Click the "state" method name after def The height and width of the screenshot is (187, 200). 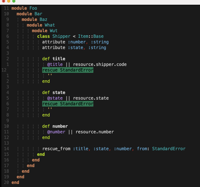click(x=59, y=92)
